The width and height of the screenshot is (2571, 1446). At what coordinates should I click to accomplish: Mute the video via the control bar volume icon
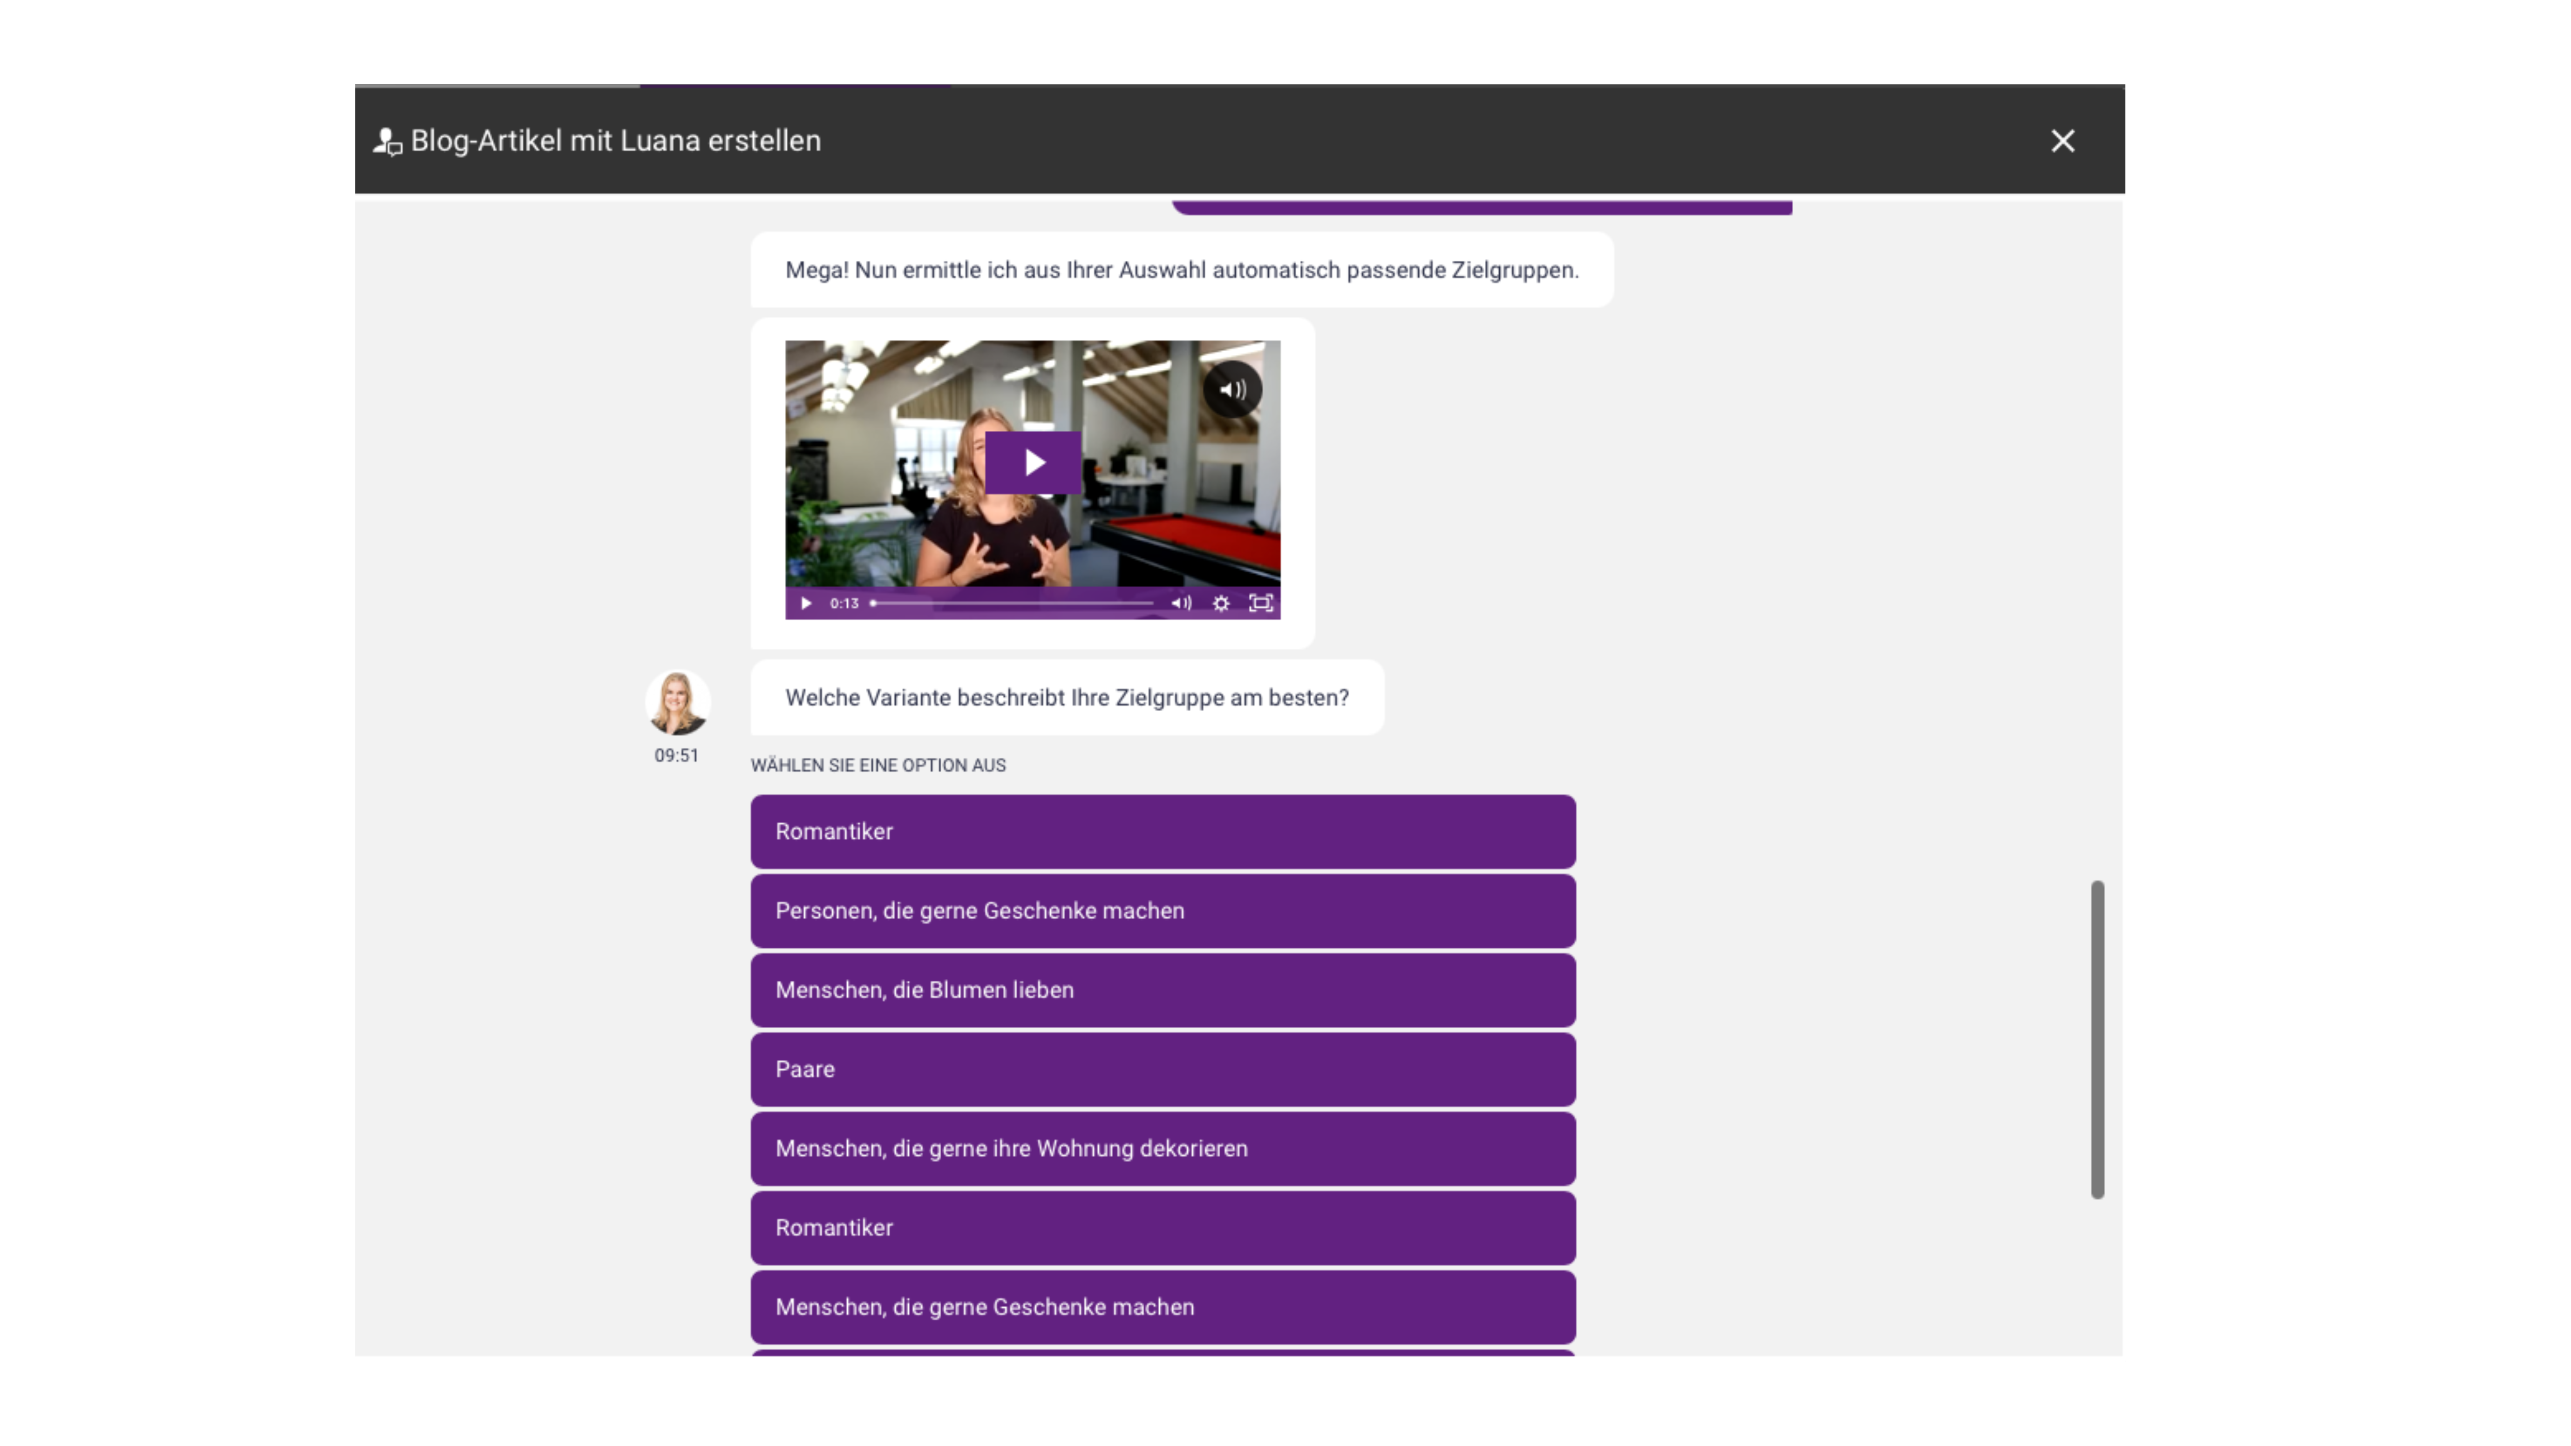tap(1182, 603)
